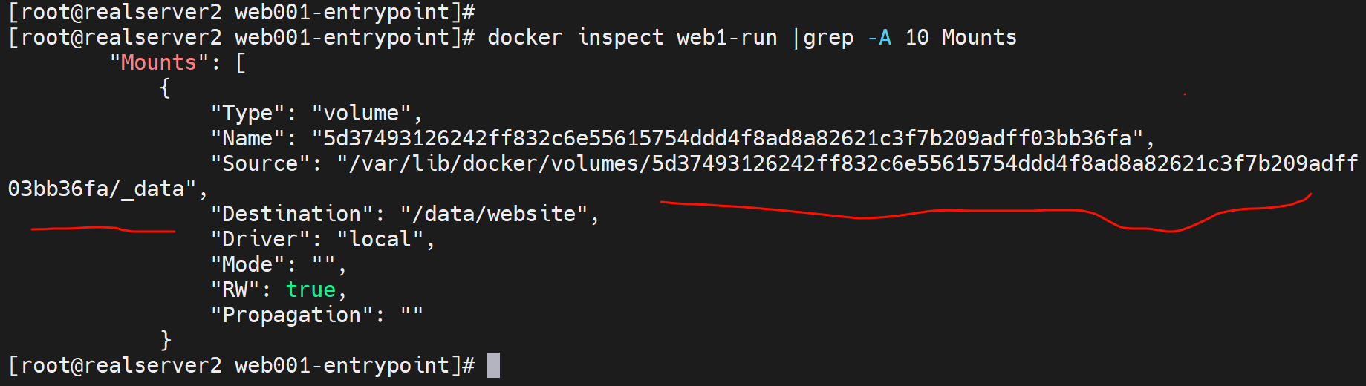Click the terminal cursor block at the last prompt
The height and width of the screenshot is (386, 1366).
point(493,365)
